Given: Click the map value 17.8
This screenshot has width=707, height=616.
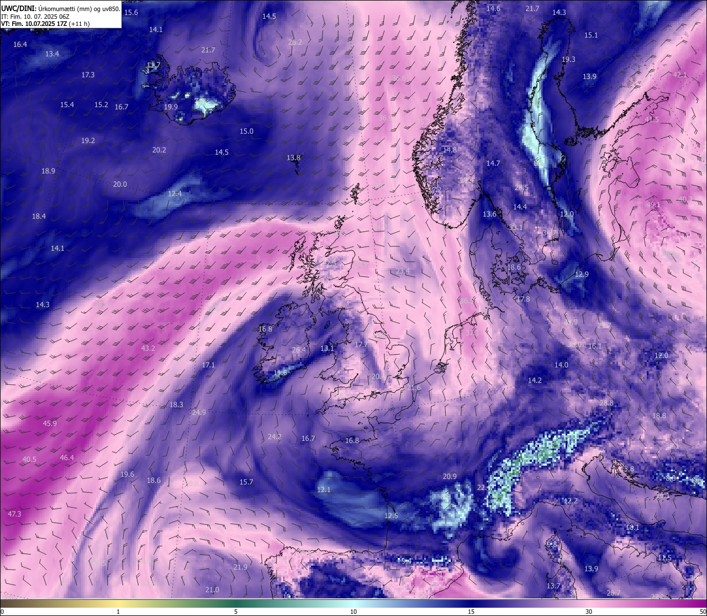Looking at the screenshot, I should pos(523,299).
